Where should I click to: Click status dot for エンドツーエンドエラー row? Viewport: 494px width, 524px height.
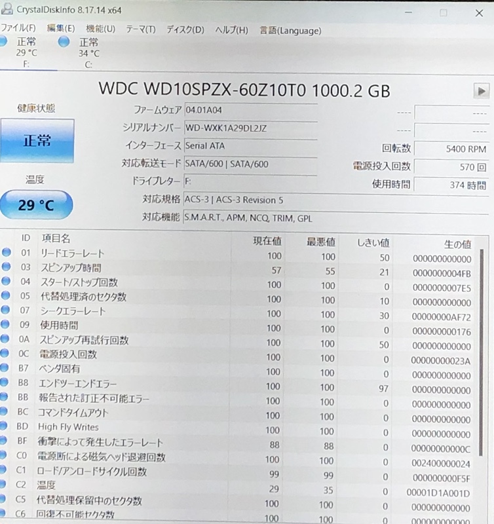tap(3, 382)
